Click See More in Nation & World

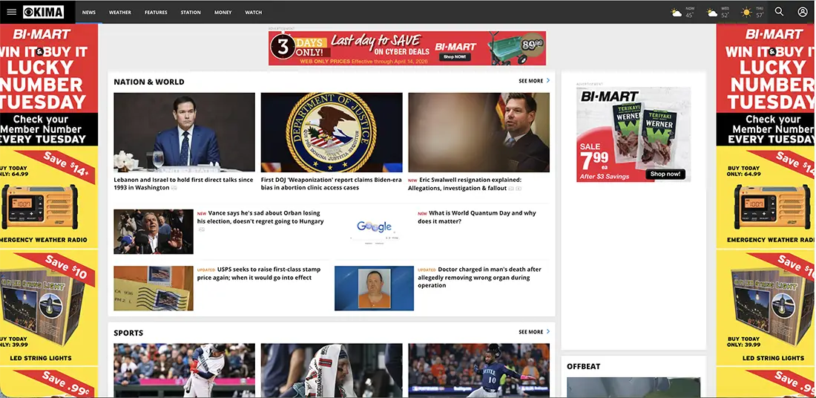click(x=531, y=81)
